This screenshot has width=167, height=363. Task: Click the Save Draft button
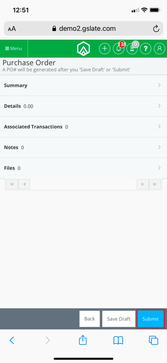click(119, 319)
